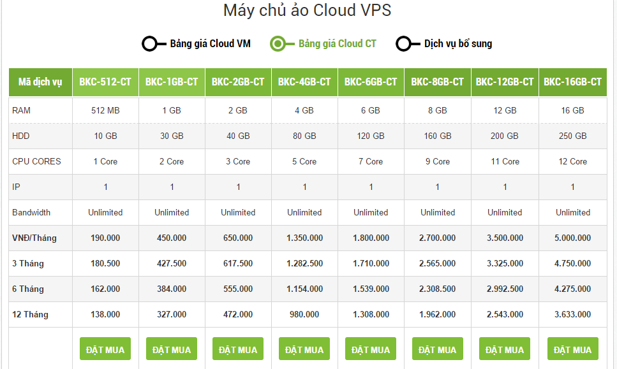Click the BKC-512-CT column header

105,82
